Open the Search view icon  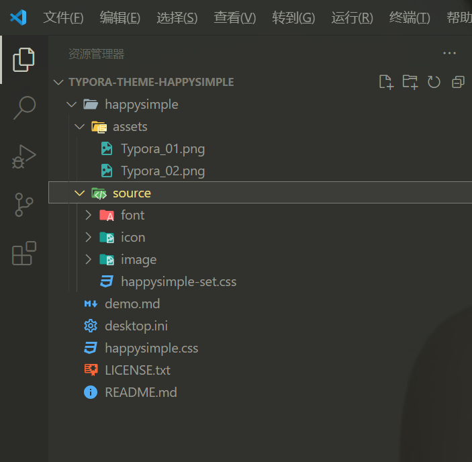(x=24, y=107)
